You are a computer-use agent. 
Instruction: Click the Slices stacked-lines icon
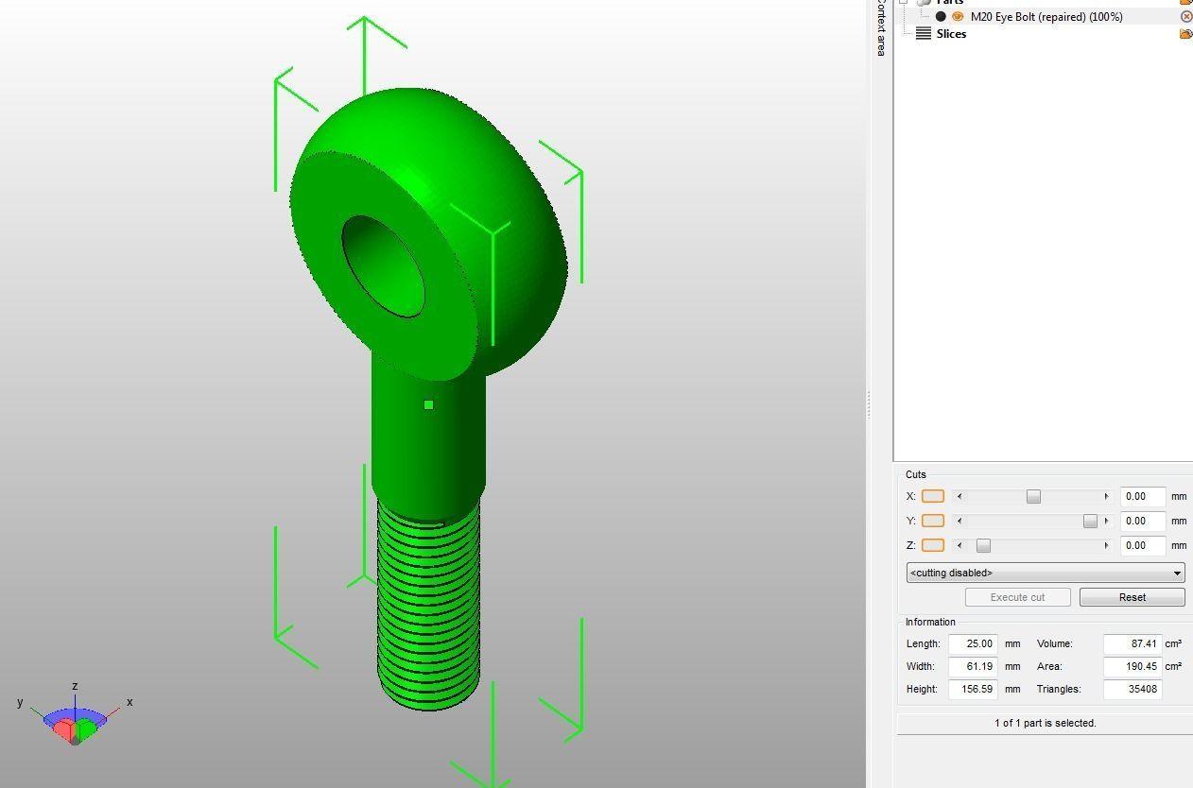(924, 33)
